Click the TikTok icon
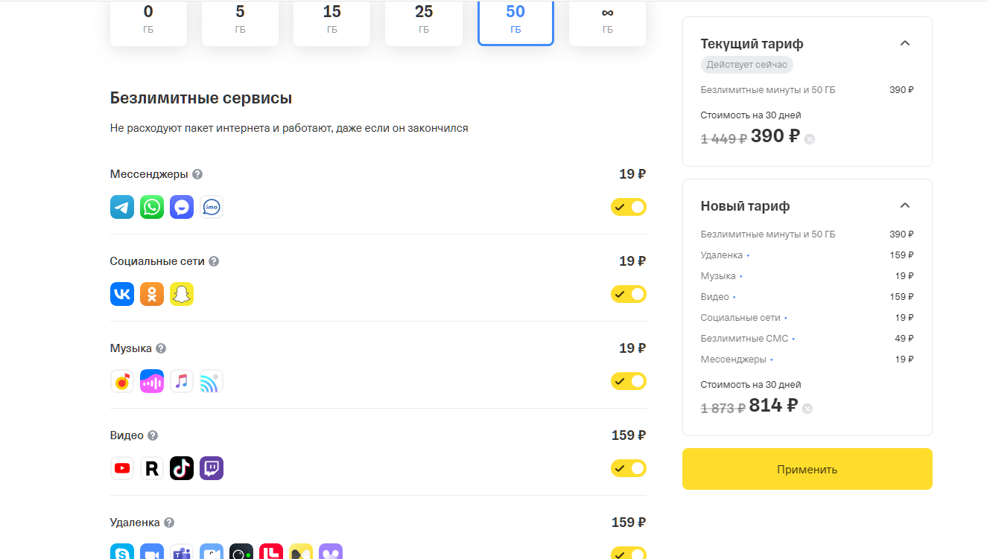Screen dimensions: 987x559 pyautogui.click(x=182, y=468)
